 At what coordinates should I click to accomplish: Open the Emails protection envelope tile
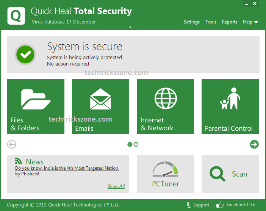point(100,106)
